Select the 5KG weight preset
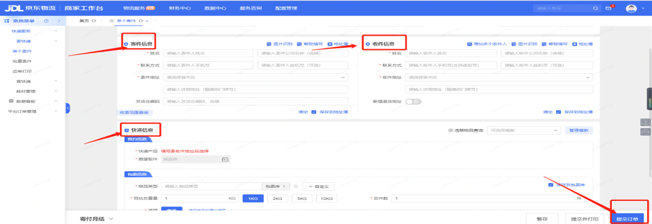The image size is (652, 224). click(x=302, y=199)
